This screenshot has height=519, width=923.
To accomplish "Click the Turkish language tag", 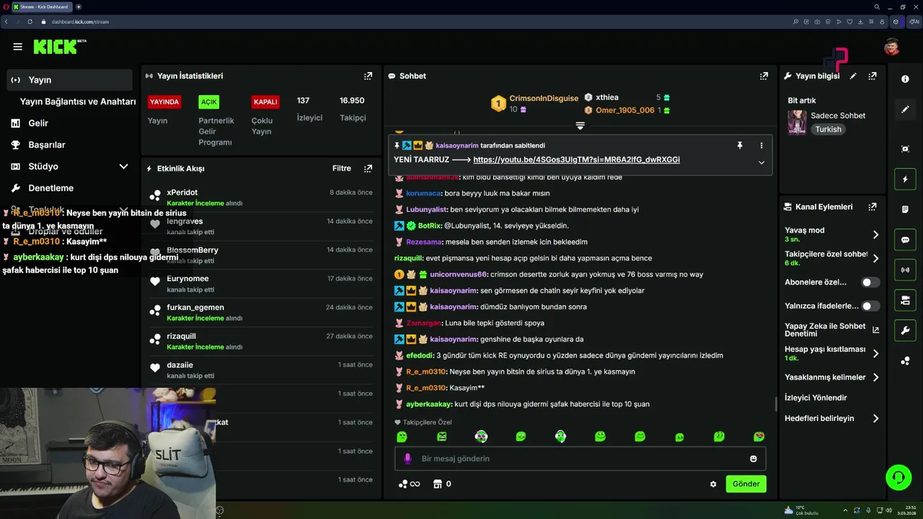I will pyautogui.click(x=828, y=129).
